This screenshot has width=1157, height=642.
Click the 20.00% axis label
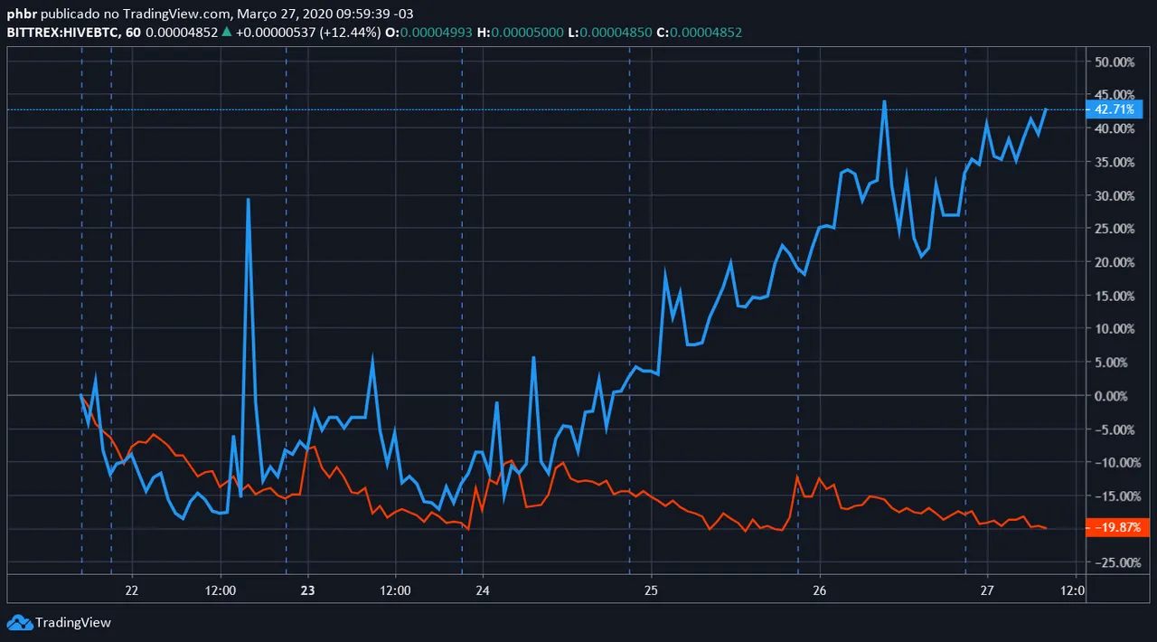(1115, 262)
